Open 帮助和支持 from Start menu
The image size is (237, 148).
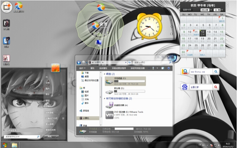(x=51, y=130)
